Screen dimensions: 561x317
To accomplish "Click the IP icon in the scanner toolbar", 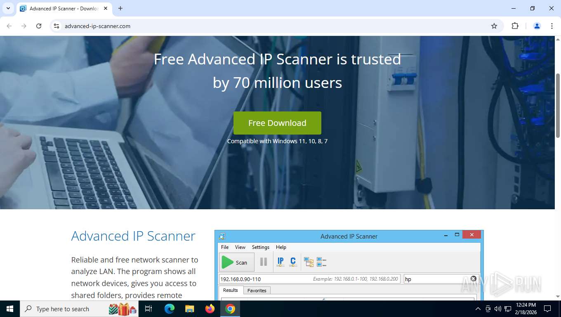I will [x=280, y=262].
